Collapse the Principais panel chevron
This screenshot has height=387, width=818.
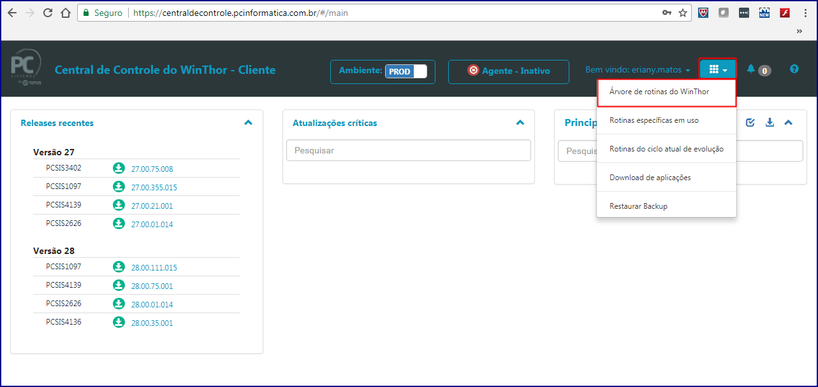point(789,122)
